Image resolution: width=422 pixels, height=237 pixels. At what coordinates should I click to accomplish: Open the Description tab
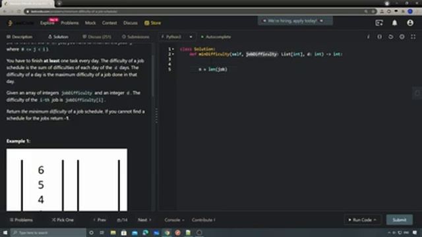20,37
